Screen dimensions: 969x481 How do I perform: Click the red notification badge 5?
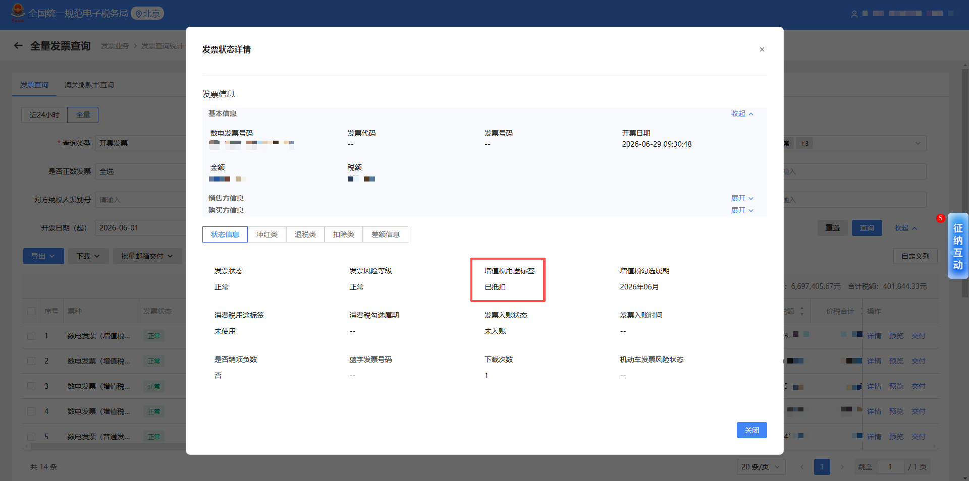coord(940,218)
